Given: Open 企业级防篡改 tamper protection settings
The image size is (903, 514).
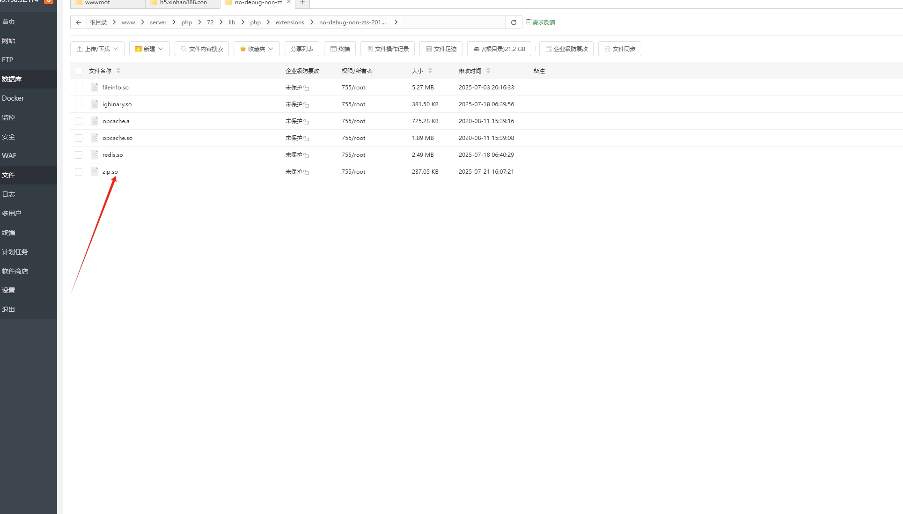Looking at the screenshot, I should (x=566, y=49).
